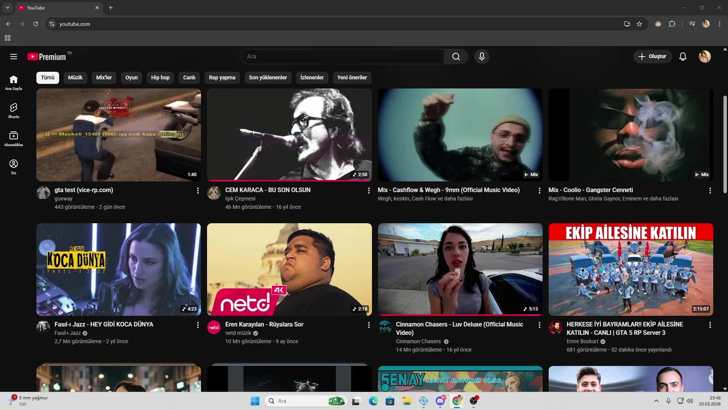Bookmark this page with star icon
728x410 pixels.
639,24
